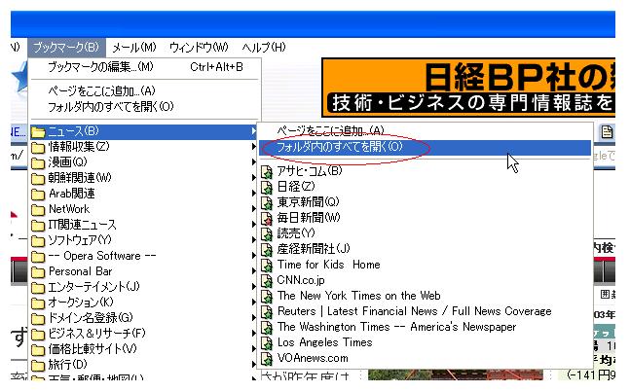Click the 漫画(Q) folder icon
The image size is (630, 392).
point(38,163)
